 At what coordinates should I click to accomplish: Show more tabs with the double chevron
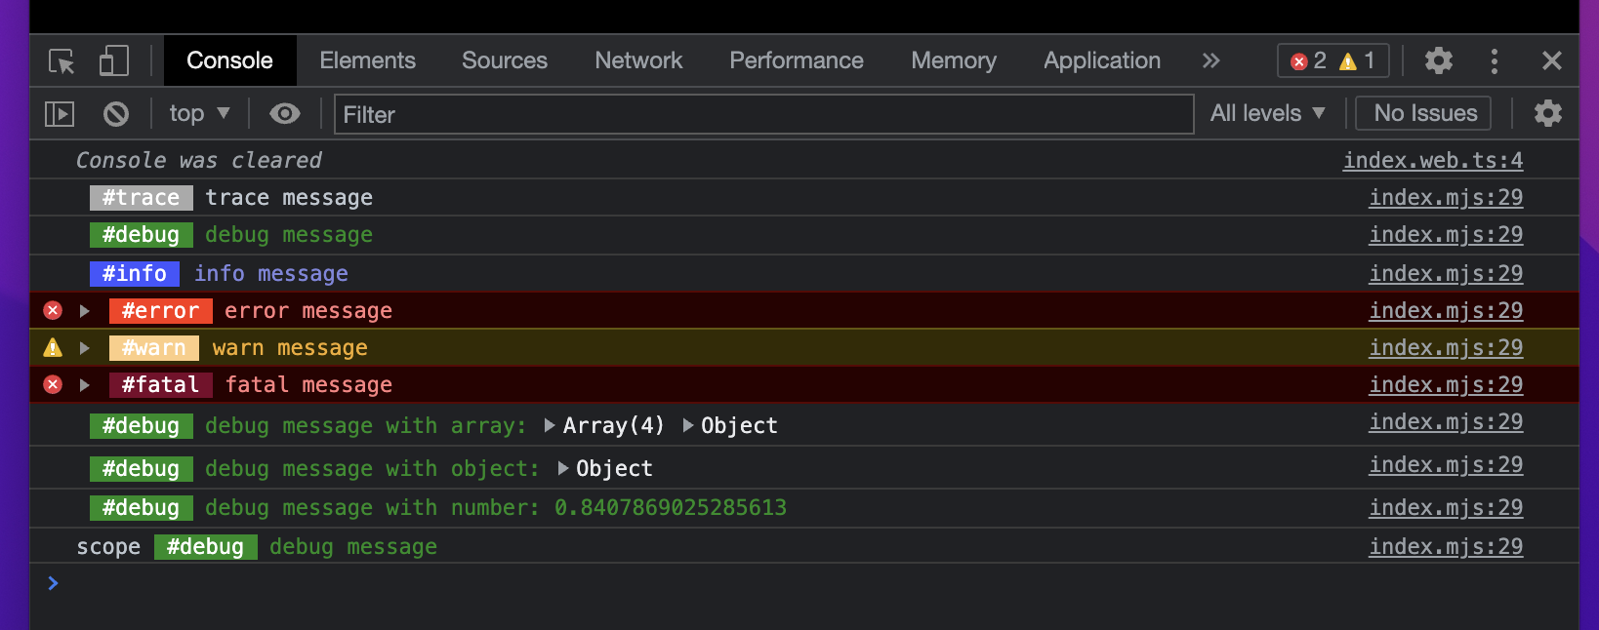[1210, 60]
